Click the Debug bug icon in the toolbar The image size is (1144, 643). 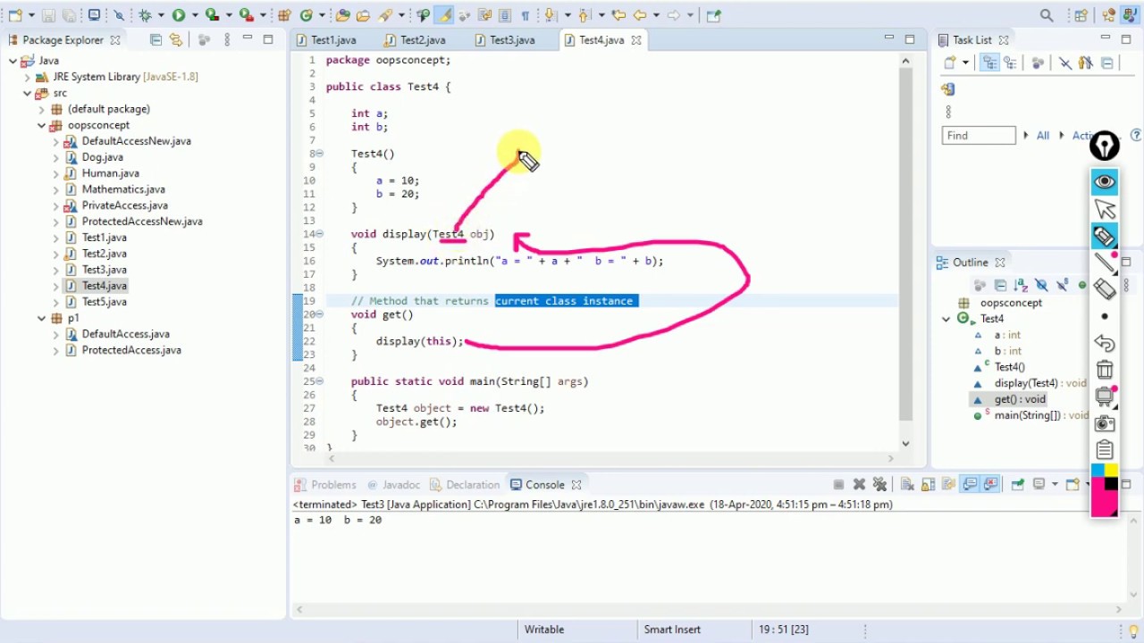145,15
